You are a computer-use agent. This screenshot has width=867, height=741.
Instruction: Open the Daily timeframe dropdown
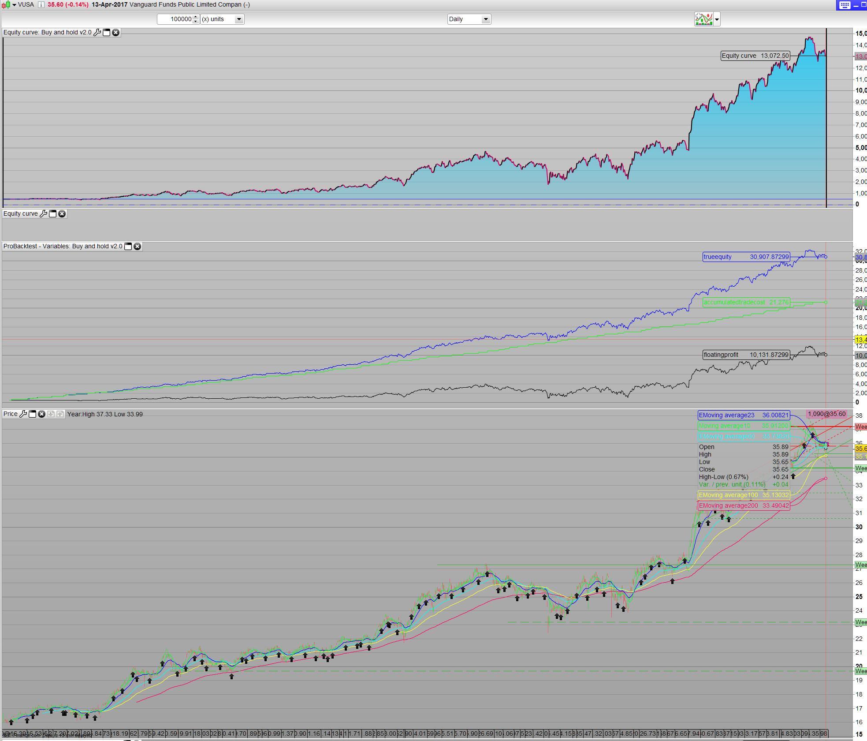coord(485,19)
